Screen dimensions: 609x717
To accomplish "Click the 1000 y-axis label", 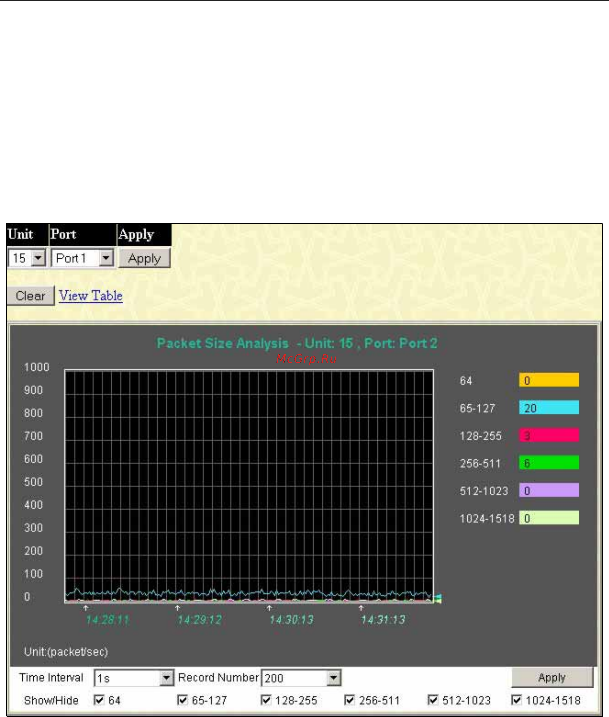I will pos(37,367).
